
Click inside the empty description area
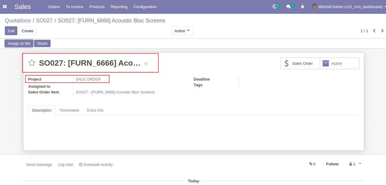[x=194, y=130]
